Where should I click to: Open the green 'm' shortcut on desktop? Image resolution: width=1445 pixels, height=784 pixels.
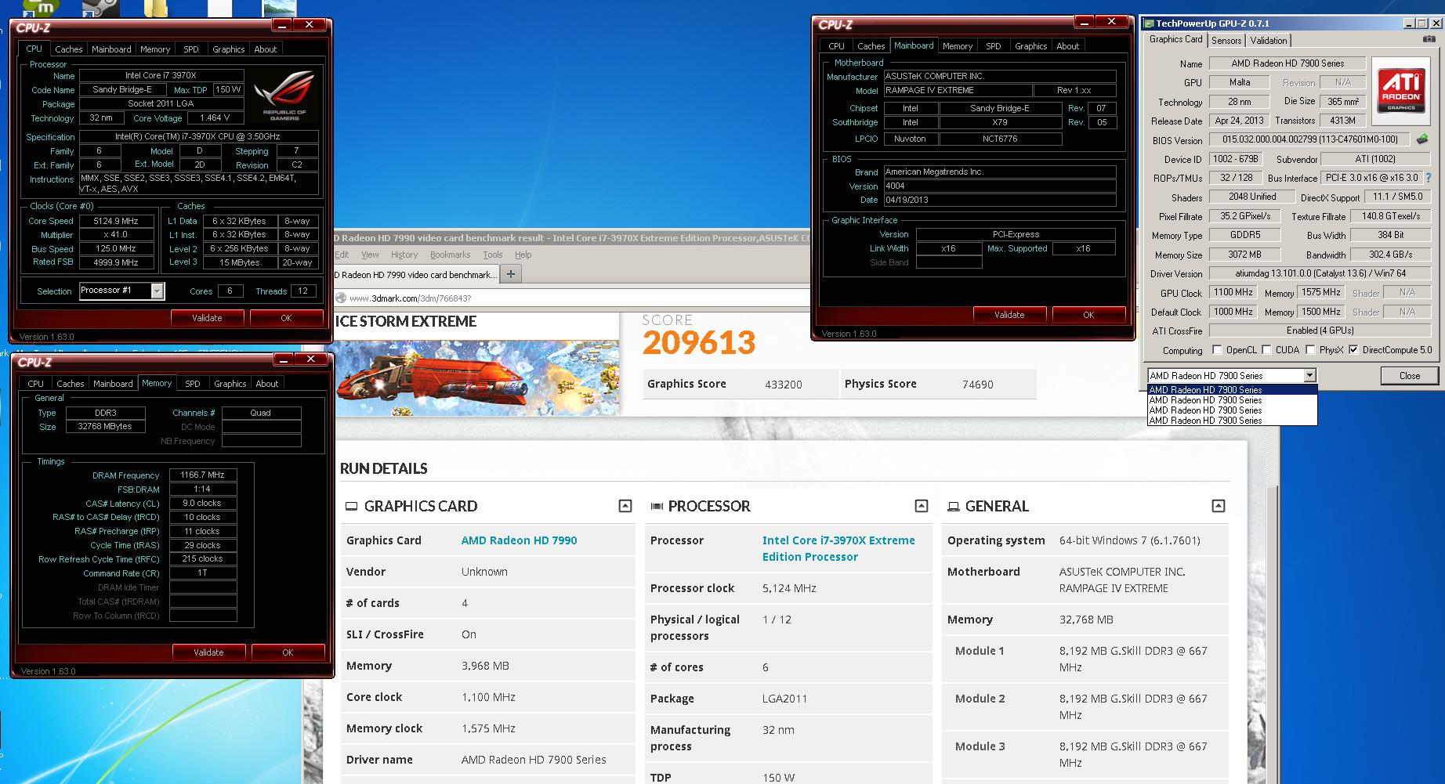41,8
